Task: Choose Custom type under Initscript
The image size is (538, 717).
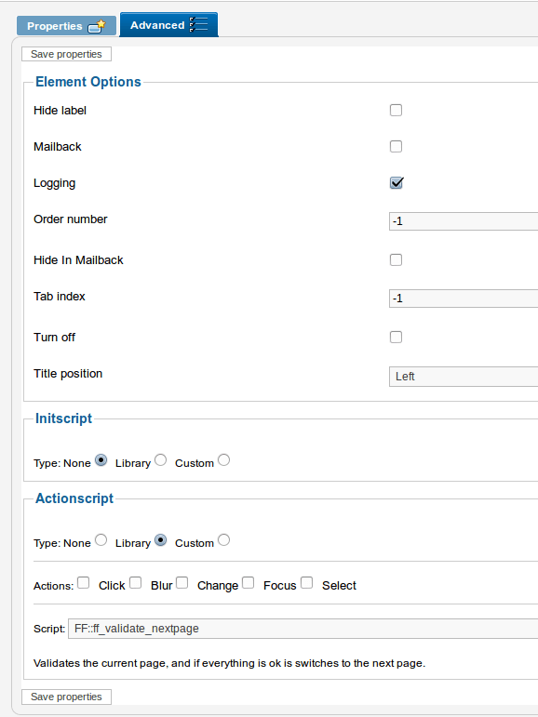Action: click(223, 460)
